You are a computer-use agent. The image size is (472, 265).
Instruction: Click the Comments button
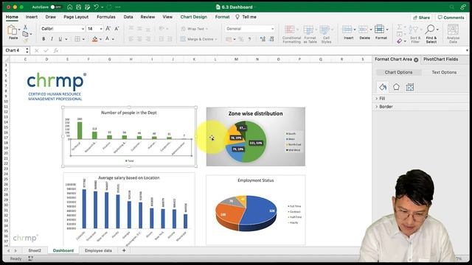click(x=451, y=18)
